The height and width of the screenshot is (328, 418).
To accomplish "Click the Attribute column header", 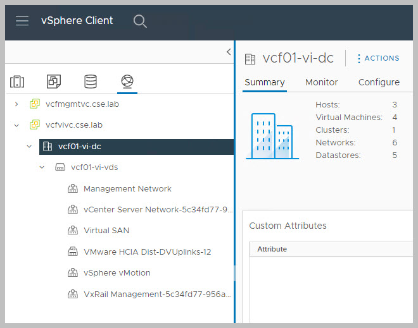I will click(272, 249).
